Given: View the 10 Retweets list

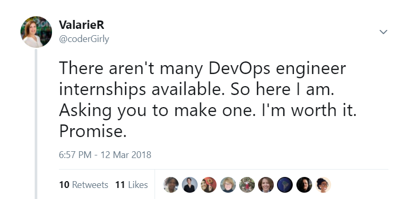Looking at the screenshot, I should (84, 185).
